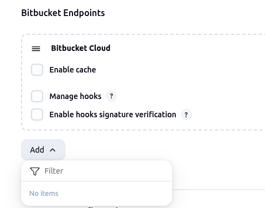265x208 pixels.
Task: Focus the Filter text field
Action: [x=97, y=171]
